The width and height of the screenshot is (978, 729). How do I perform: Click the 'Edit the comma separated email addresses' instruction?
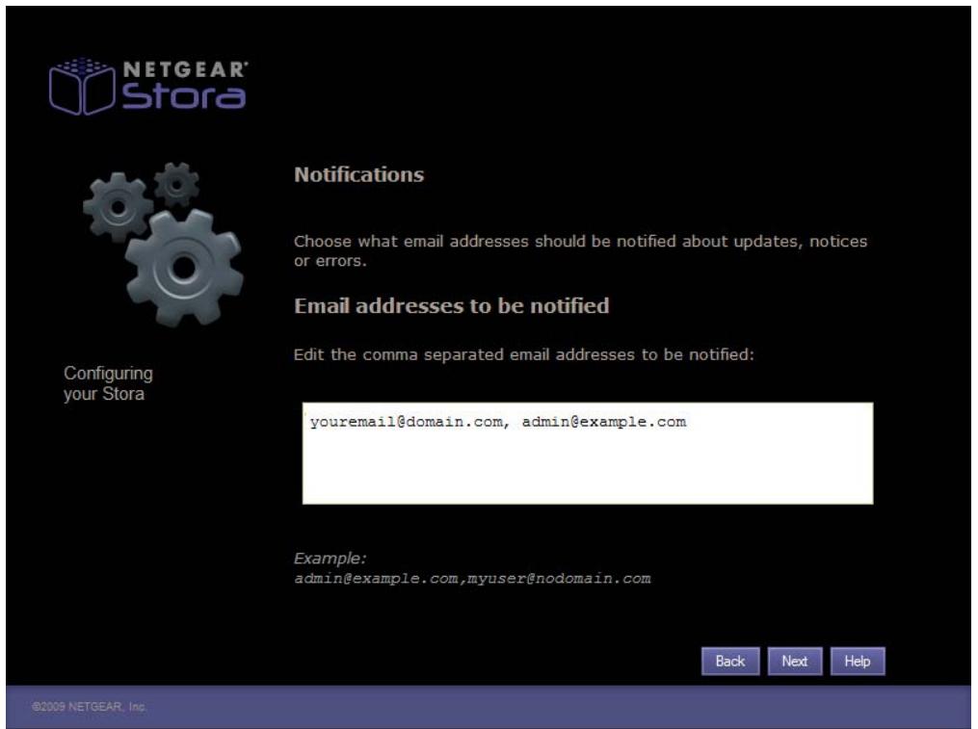[x=524, y=354]
